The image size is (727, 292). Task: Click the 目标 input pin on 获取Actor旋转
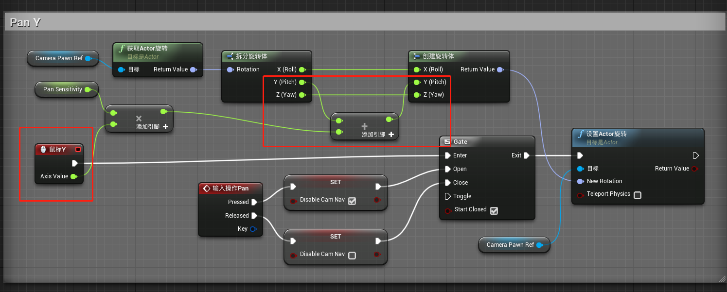pos(121,69)
